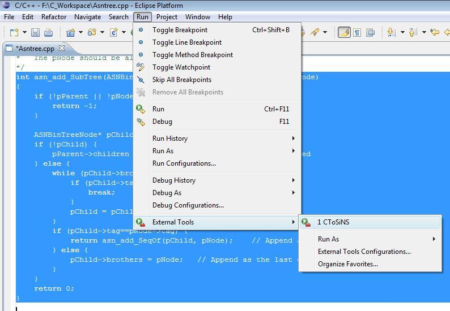Click the Debug bug icon in menu

click(x=141, y=122)
